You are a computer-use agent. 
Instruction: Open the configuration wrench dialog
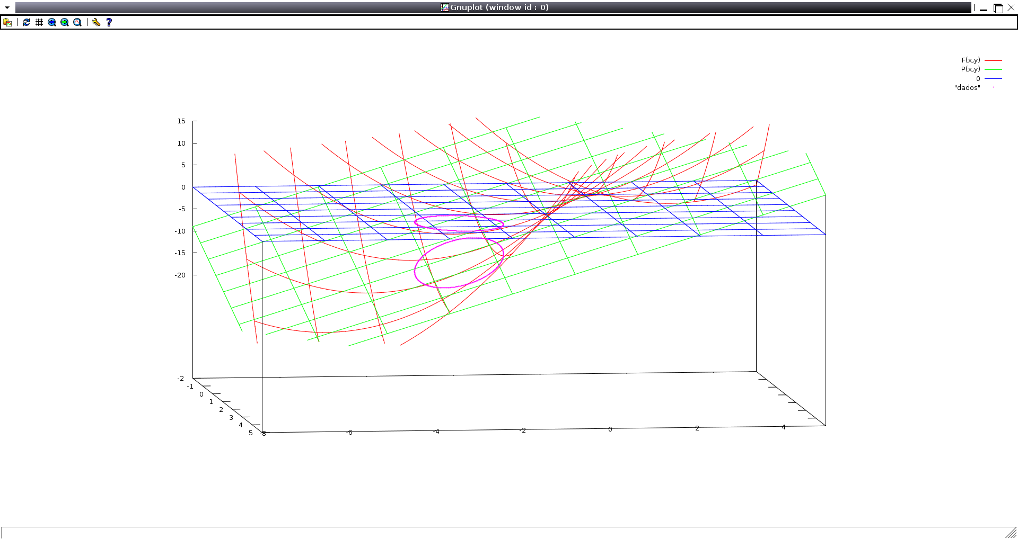[x=96, y=22]
